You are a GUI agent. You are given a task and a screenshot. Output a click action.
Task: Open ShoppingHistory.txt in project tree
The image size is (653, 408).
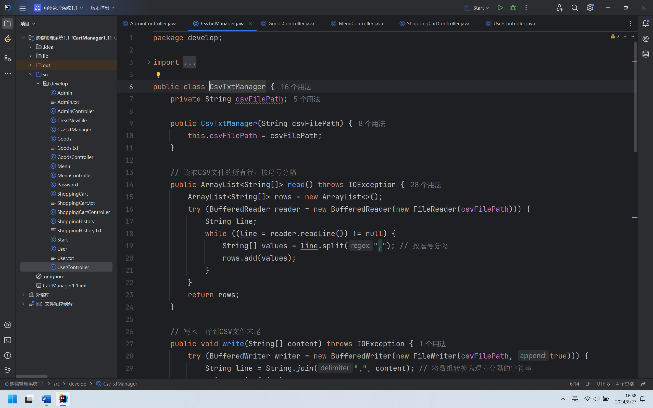[79, 231]
